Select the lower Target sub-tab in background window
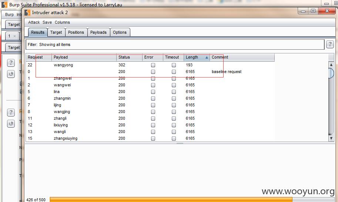This screenshot has height=202, width=338. pyautogui.click(x=14, y=47)
